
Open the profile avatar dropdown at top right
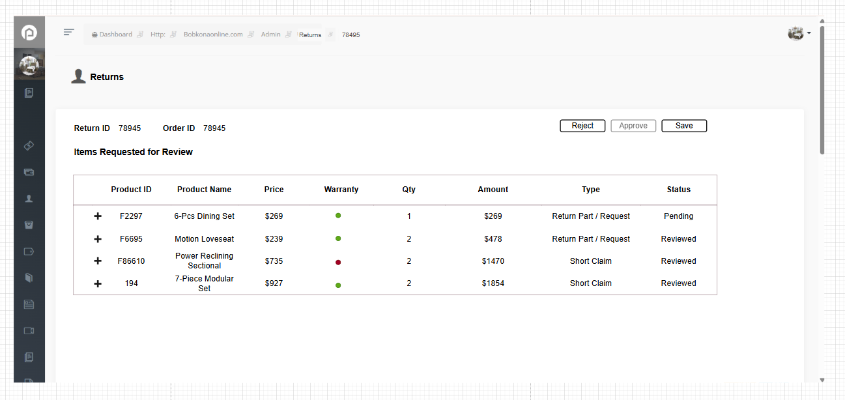tap(799, 33)
